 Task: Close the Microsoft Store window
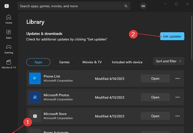pyautogui.click(x=187, y=4)
